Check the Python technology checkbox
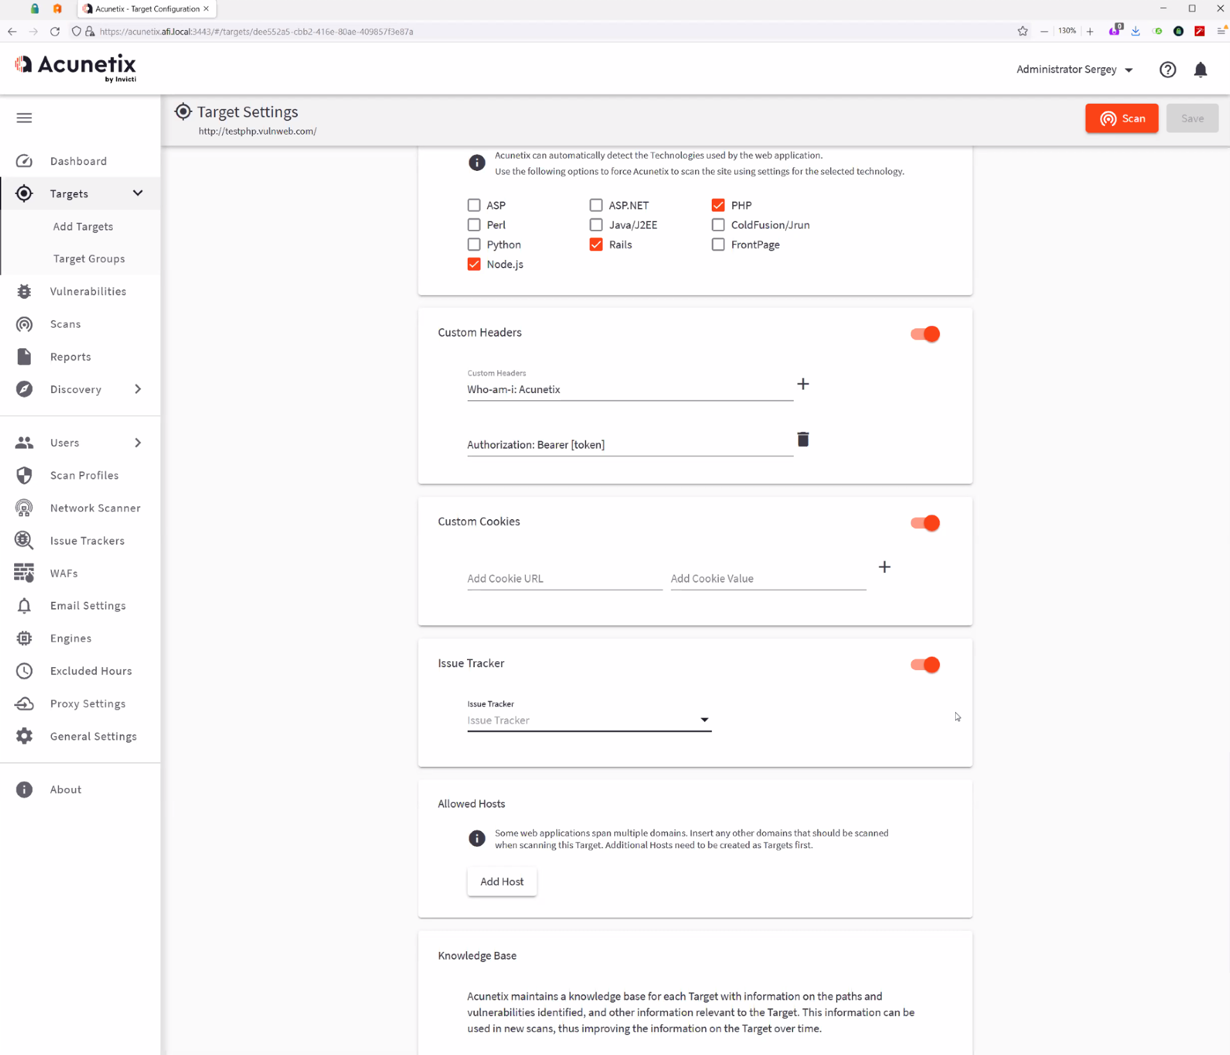 (x=474, y=245)
